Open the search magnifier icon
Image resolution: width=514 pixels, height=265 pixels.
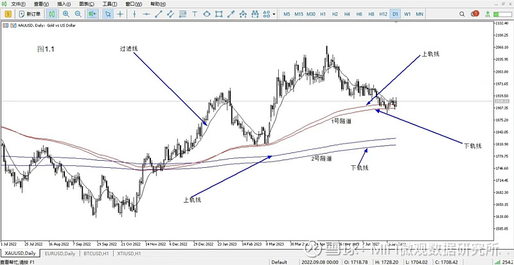[x=462, y=14]
